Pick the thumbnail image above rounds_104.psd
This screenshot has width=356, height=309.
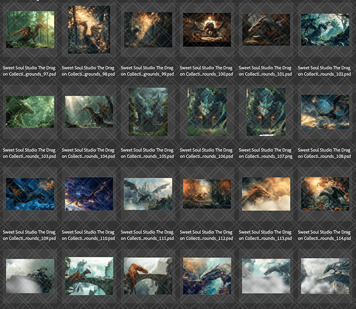click(89, 112)
